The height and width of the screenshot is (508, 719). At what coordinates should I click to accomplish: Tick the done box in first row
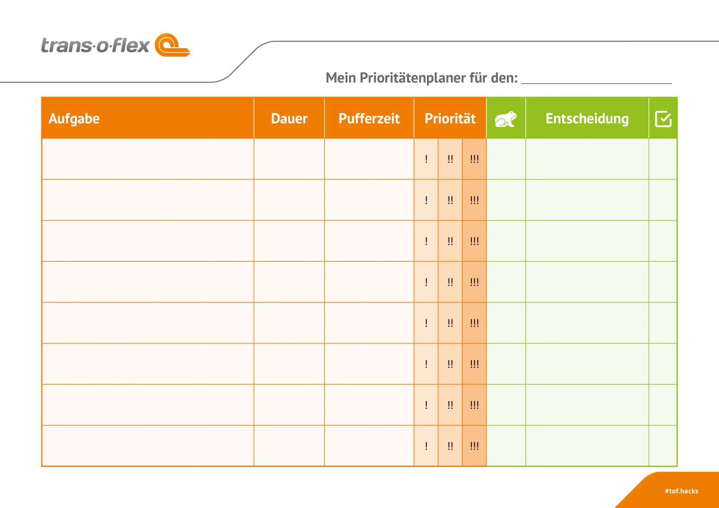[663, 159]
